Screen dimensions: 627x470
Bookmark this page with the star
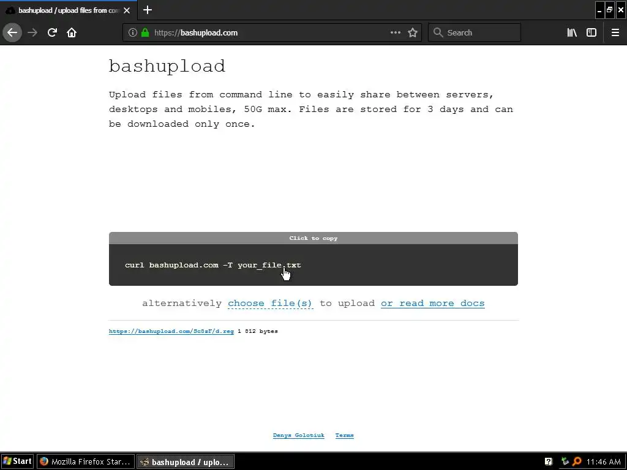(413, 32)
